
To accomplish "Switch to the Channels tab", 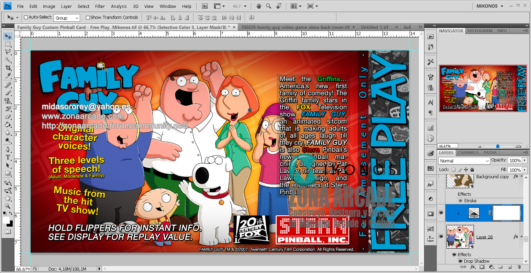I will click(468, 153).
